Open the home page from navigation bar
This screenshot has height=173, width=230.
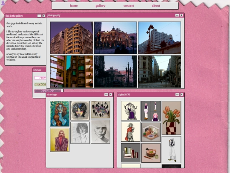pos(74,6)
